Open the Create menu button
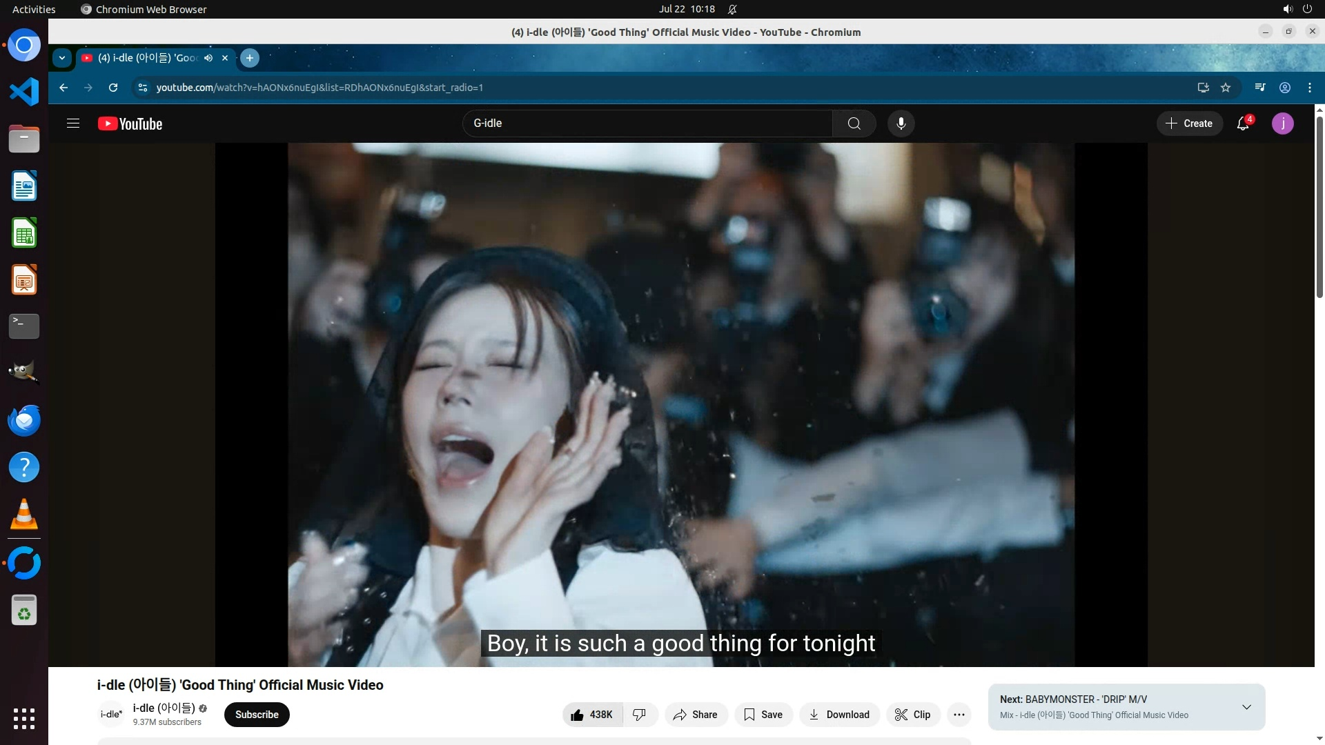The width and height of the screenshot is (1325, 745). point(1189,123)
